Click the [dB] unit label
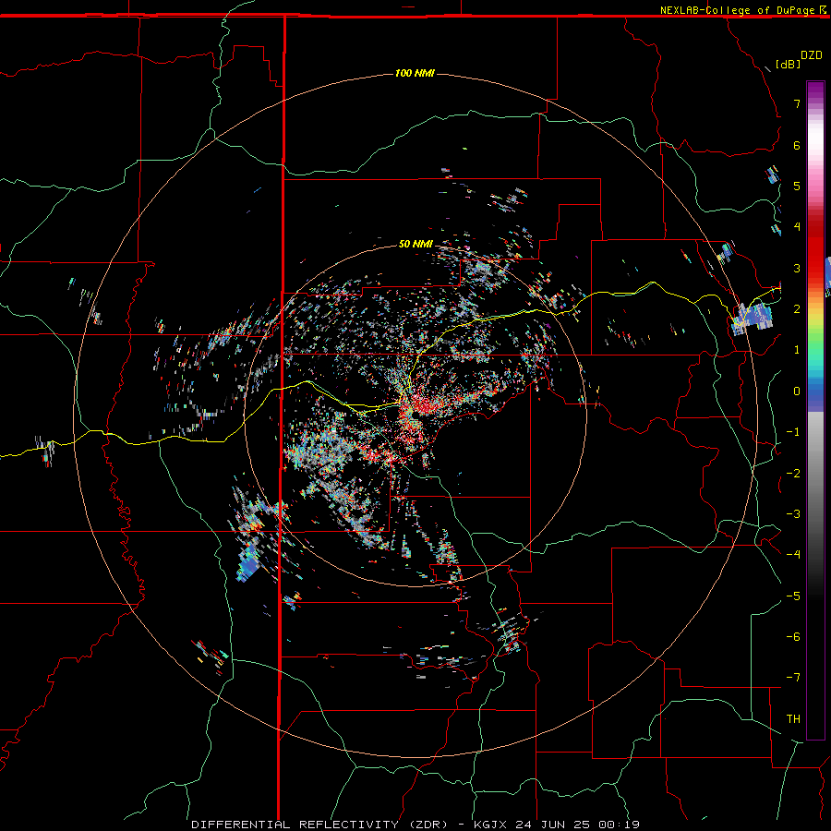The width and height of the screenshot is (831, 831). tap(789, 64)
